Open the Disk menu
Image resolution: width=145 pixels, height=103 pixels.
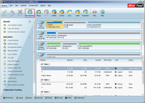tap(17, 6)
